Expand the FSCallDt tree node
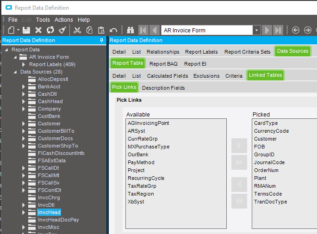Screen dimensions: 317x234 tap(24, 168)
